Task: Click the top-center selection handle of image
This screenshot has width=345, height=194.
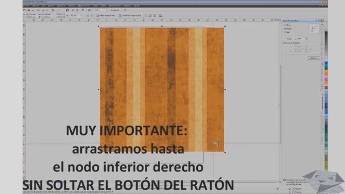Action: pyautogui.click(x=162, y=26)
